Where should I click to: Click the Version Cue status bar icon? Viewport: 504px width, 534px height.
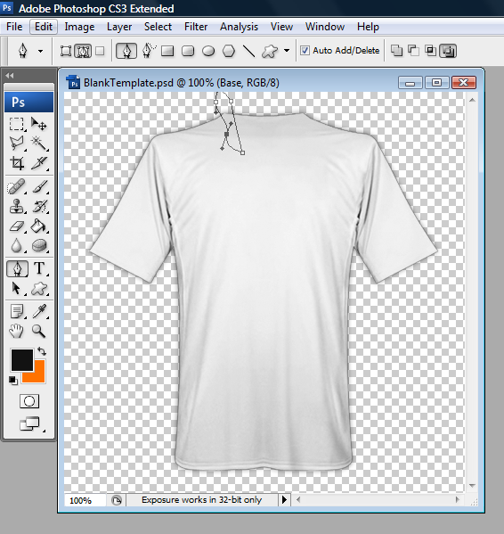click(x=117, y=500)
